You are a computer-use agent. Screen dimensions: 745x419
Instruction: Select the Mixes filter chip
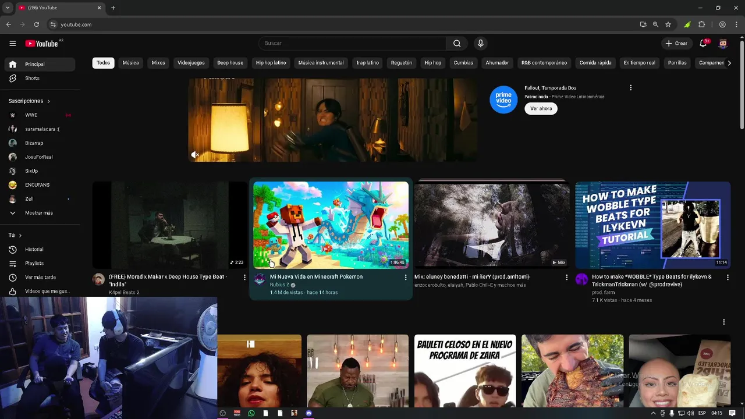pyautogui.click(x=158, y=63)
